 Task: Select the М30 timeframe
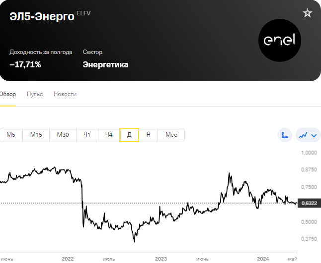point(63,135)
